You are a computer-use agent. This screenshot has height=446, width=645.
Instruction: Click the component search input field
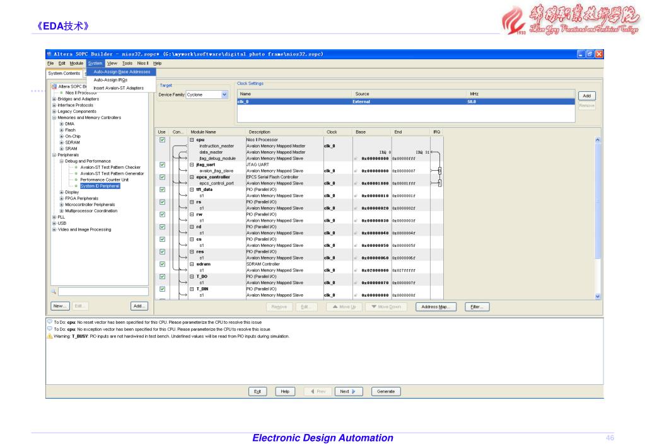[103, 292]
